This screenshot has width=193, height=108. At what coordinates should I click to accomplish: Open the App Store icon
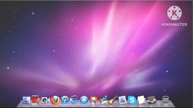pos(84,100)
